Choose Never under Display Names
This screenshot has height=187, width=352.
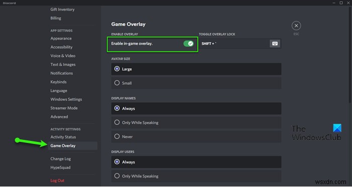click(x=196, y=136)
